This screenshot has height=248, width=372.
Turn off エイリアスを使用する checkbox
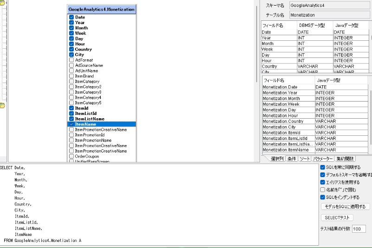[x=323, y=182]
